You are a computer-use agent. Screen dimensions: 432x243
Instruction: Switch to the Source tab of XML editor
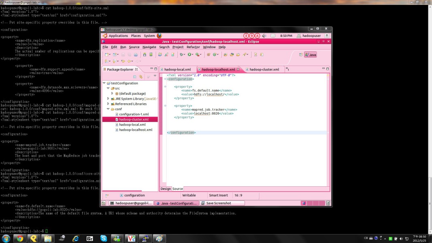(x=177, y=189)
